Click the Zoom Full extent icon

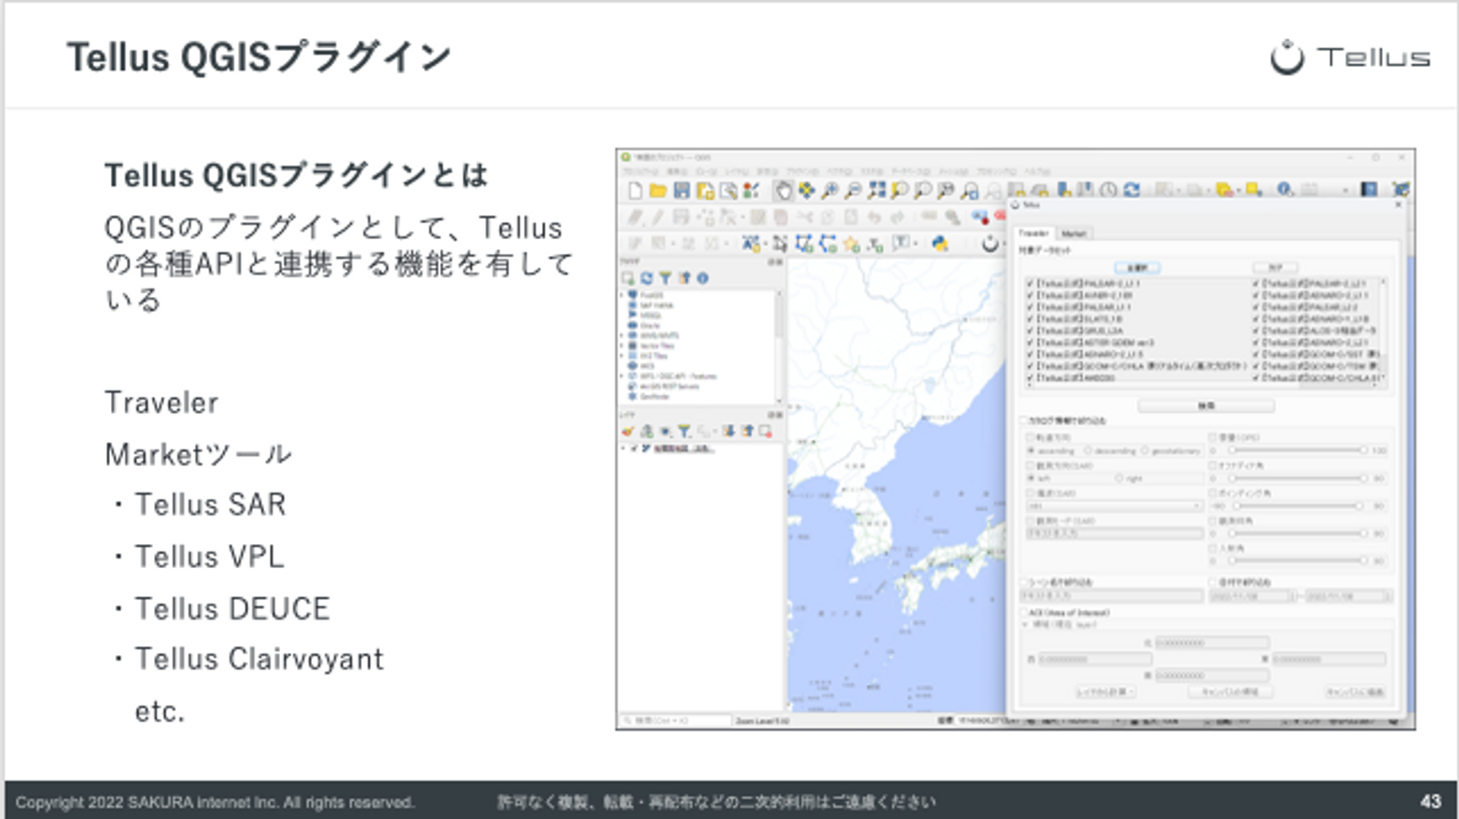click(x=876, y=191)
